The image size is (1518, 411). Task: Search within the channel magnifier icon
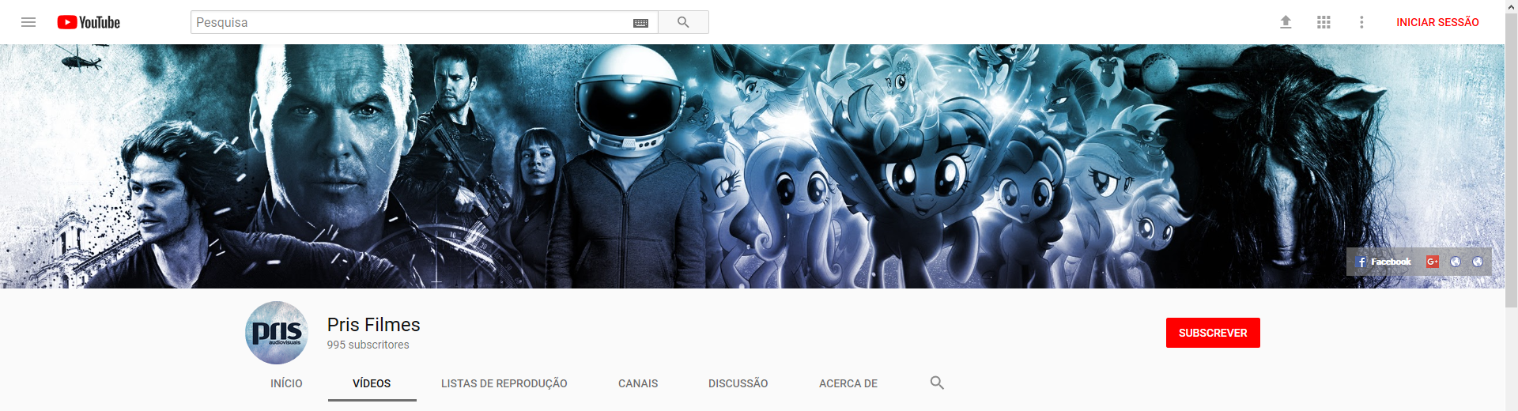(937, 383)
